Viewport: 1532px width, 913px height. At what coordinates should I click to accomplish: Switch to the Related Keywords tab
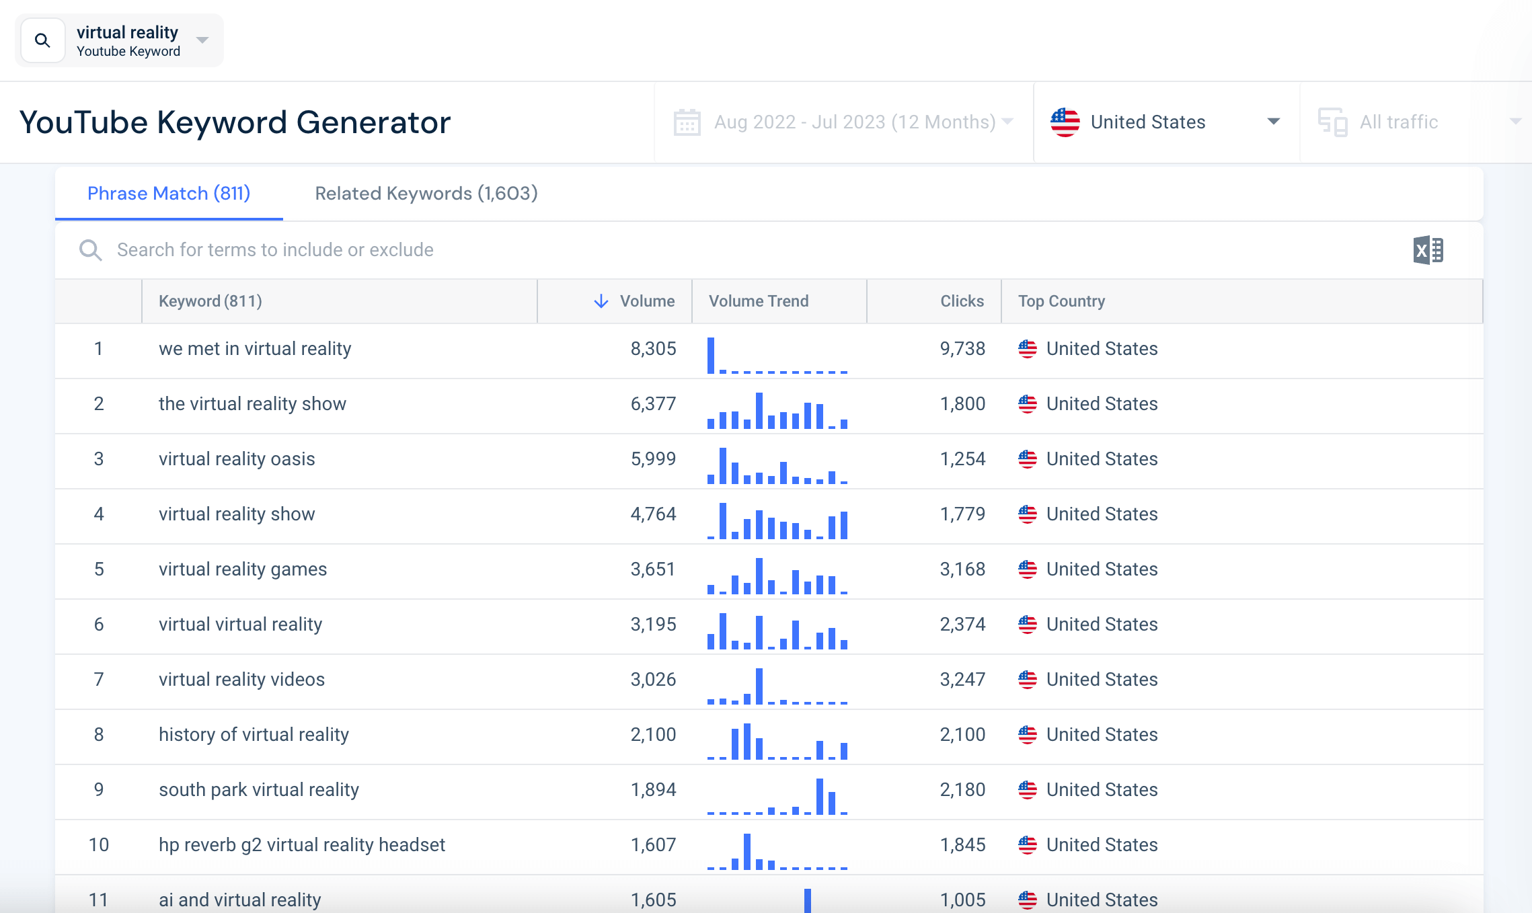pos(426,194)
